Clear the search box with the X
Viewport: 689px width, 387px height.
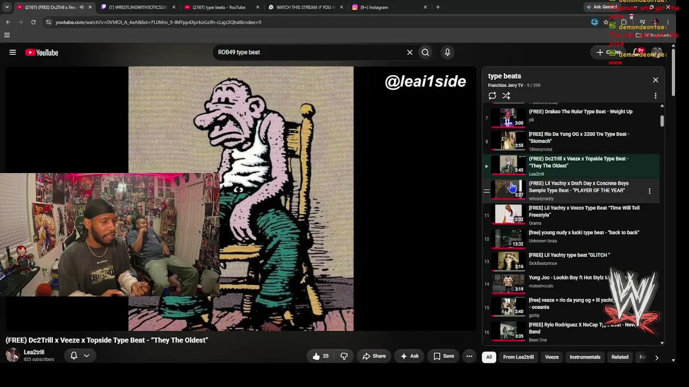coord(410,52)
